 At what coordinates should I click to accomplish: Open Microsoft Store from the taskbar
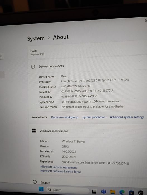(x=131, y=192)
